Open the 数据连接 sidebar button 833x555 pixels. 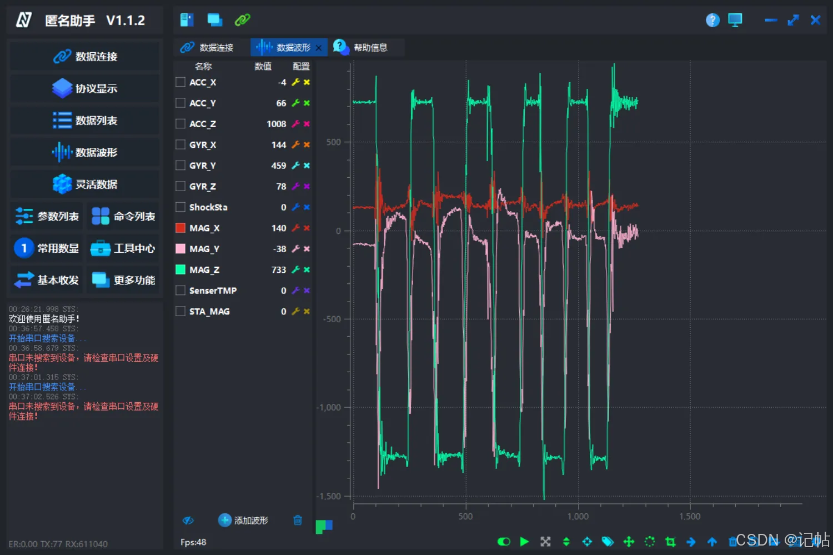tap(84, 56)
